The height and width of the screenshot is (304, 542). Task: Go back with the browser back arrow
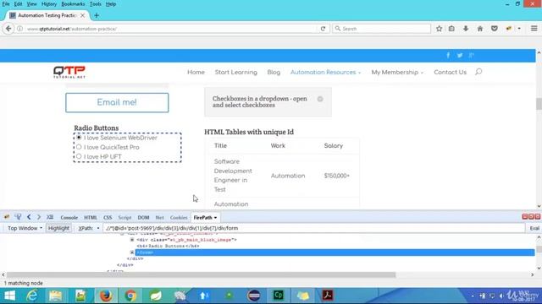(8, 29)
